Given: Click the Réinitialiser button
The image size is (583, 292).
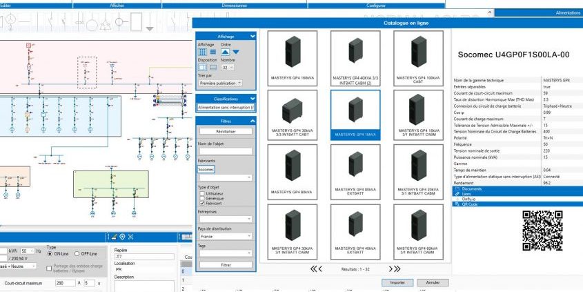Looking at the screenshot, I should pyautogui.click(x=226, y=131).
